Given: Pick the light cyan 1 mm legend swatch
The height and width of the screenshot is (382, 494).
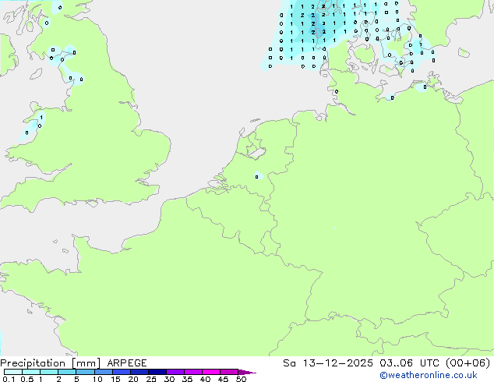Looking at the screenshot, I should tap(48, 373).
